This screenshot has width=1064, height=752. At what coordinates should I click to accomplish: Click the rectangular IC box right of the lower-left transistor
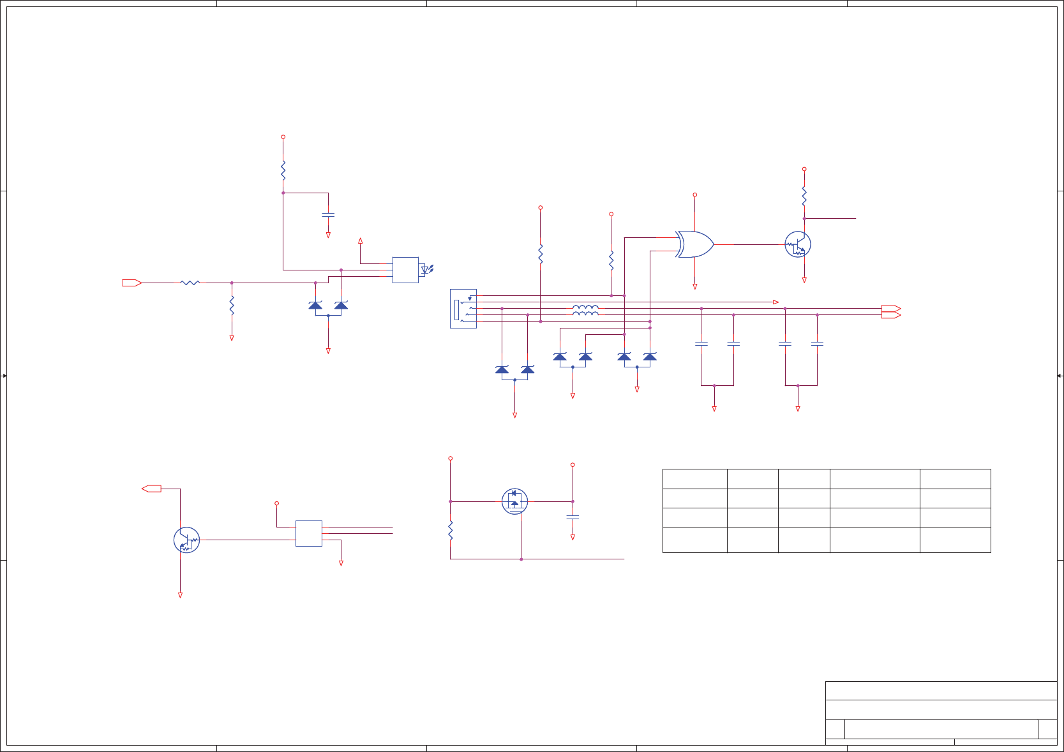pyautogui.click(x=309, y=534)
